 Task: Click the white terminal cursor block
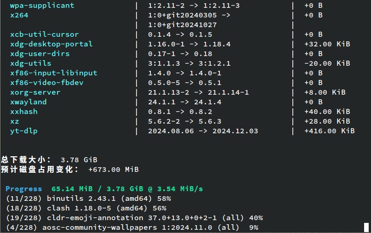366,227
